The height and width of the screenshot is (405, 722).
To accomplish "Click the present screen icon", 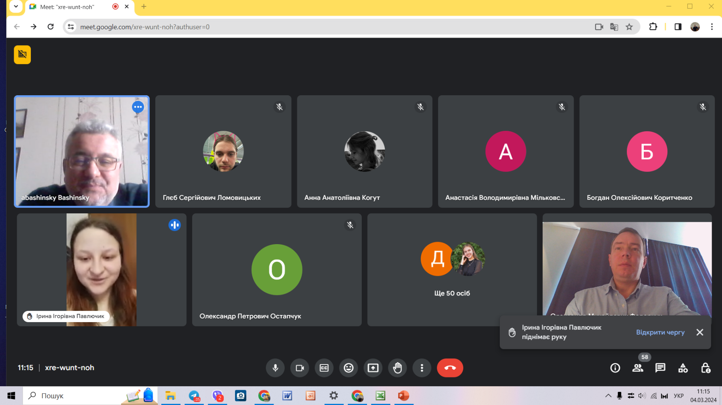I will (373, 368).
